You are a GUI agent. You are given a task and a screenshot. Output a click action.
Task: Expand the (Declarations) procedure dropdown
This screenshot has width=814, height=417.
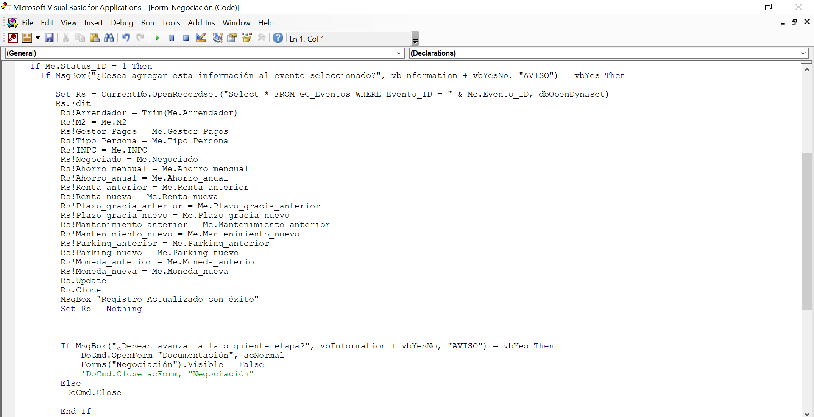click(803, 53)
